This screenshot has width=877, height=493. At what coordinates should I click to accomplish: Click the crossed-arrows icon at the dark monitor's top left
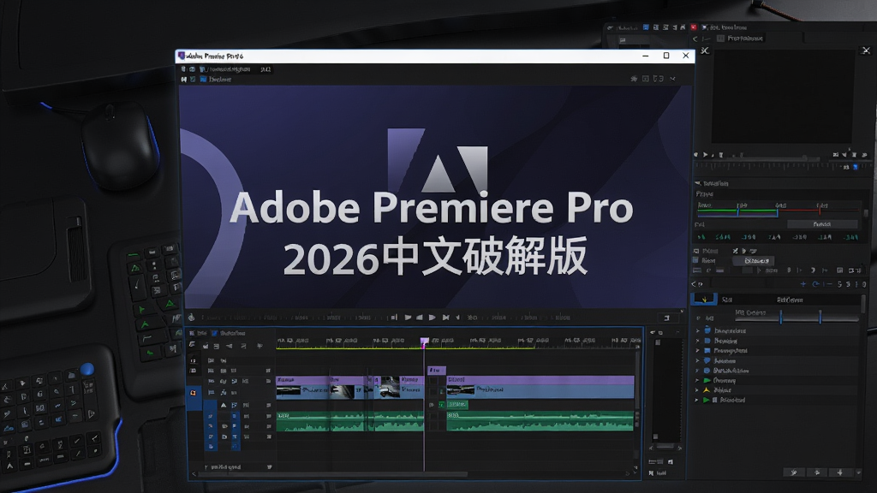click(x=705, y=50)
